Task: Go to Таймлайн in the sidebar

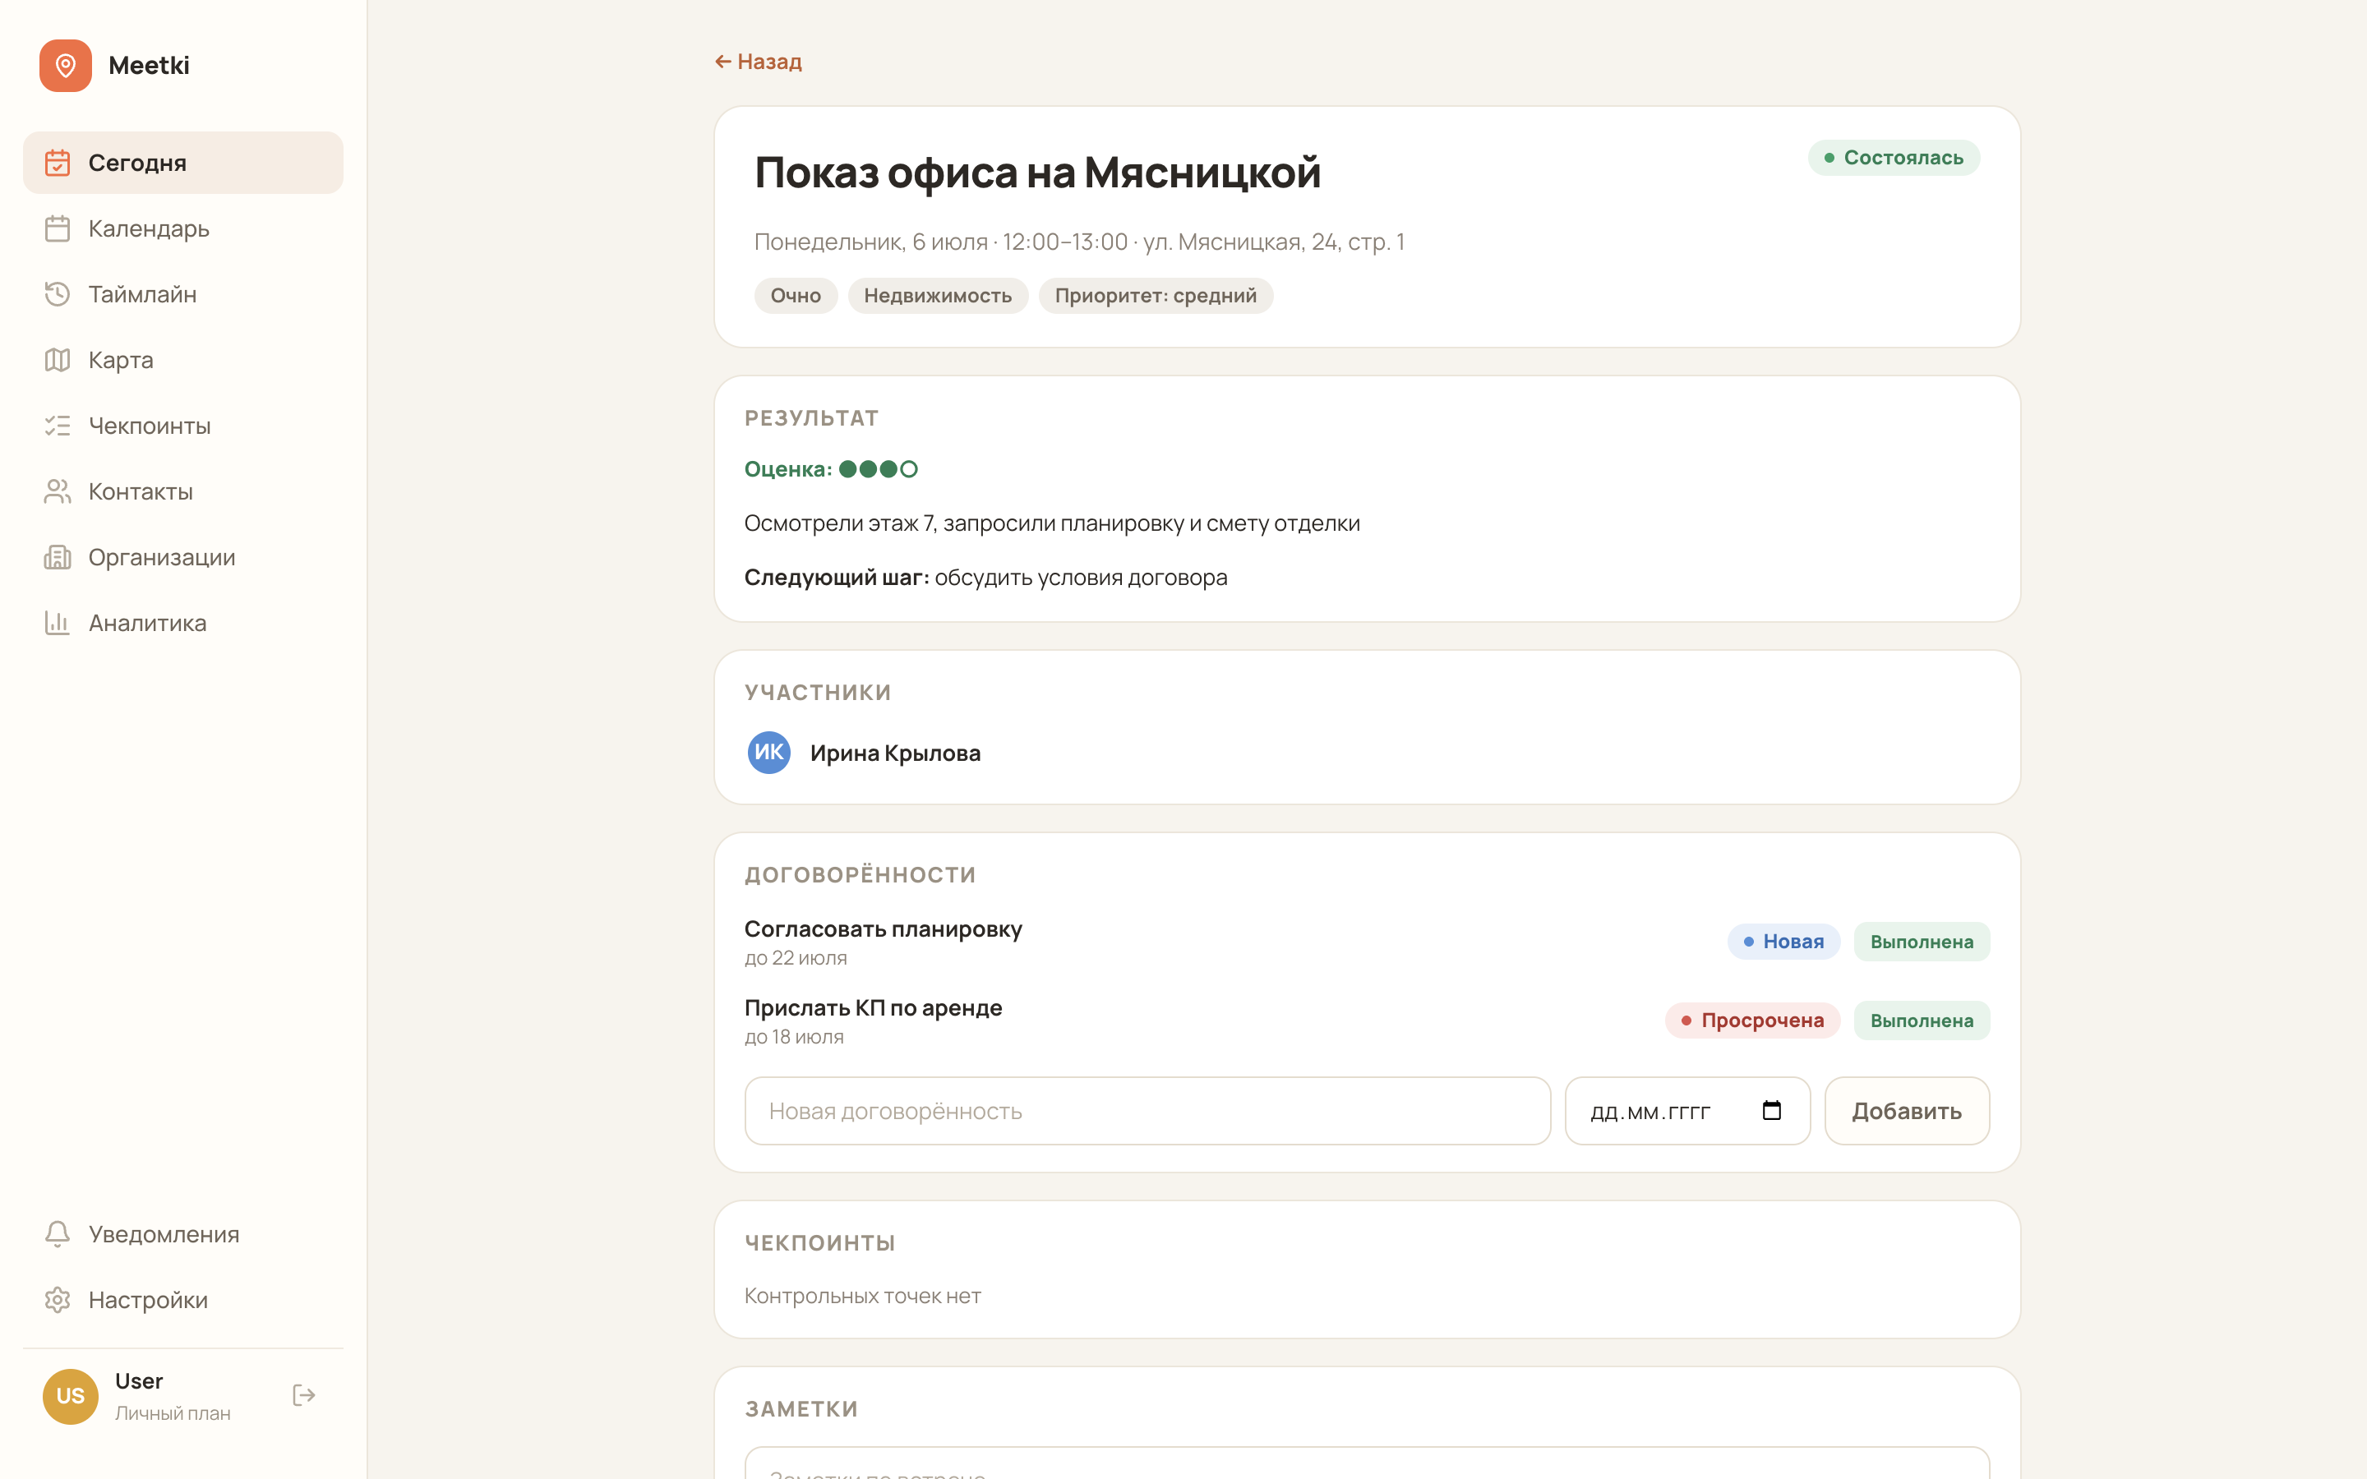Action: [183, 293]
